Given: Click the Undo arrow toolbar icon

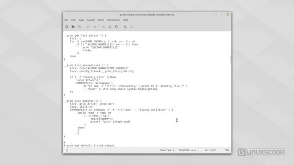Looking at the screenshot, I should (x=88, y=27).
